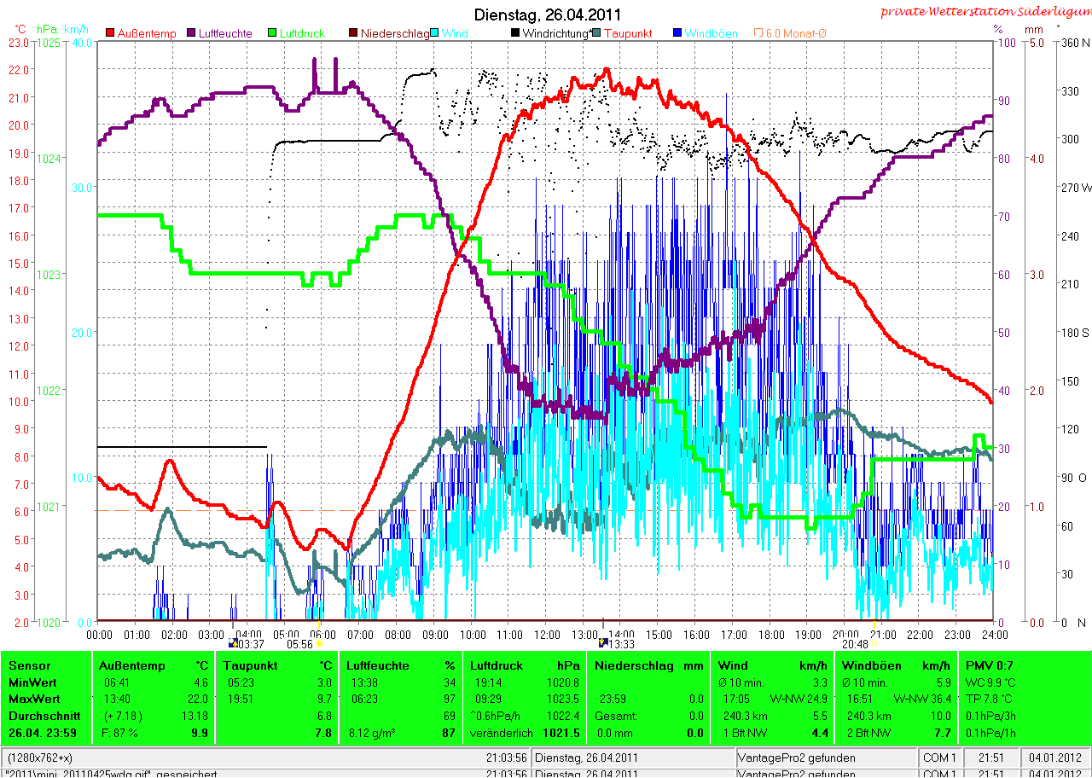Image resolution: width=1092 pixels, height=778 pixels.
Task: Click the COM 1 status bar cell
Action: click(940, 758)
